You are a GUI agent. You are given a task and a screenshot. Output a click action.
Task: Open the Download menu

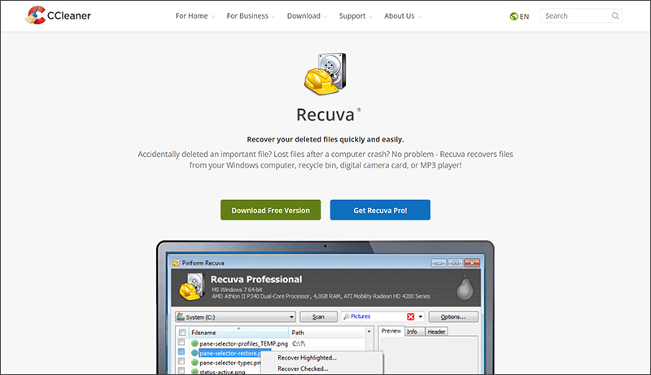tap(308, 15)
